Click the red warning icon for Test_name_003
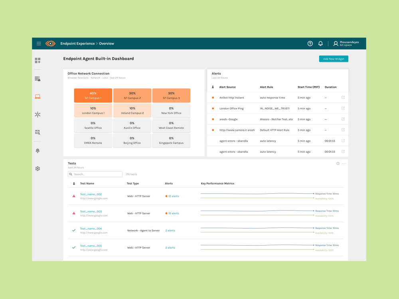This screenshot has width=399, height=299. coord(74,213)
